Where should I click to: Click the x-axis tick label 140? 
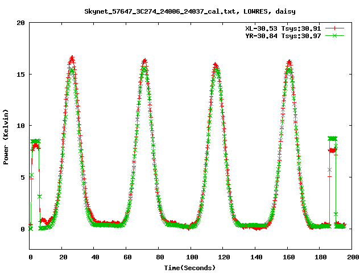tap(257, 257)
